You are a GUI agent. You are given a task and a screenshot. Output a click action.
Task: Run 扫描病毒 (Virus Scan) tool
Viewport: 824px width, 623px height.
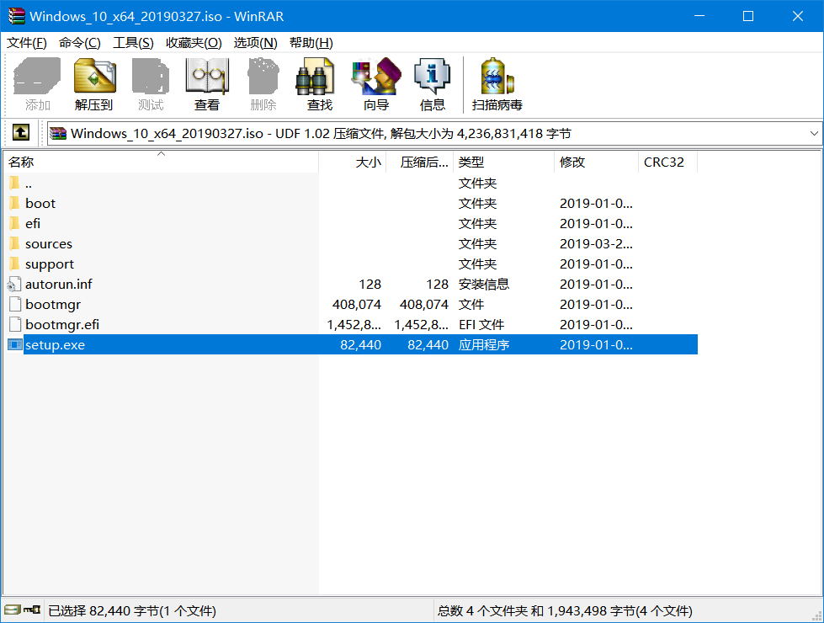coord(497,84)
